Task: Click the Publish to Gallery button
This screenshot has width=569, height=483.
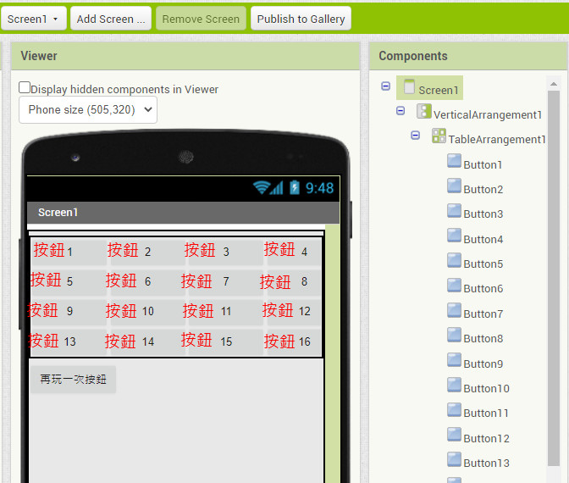Action: tap(301, 19)
